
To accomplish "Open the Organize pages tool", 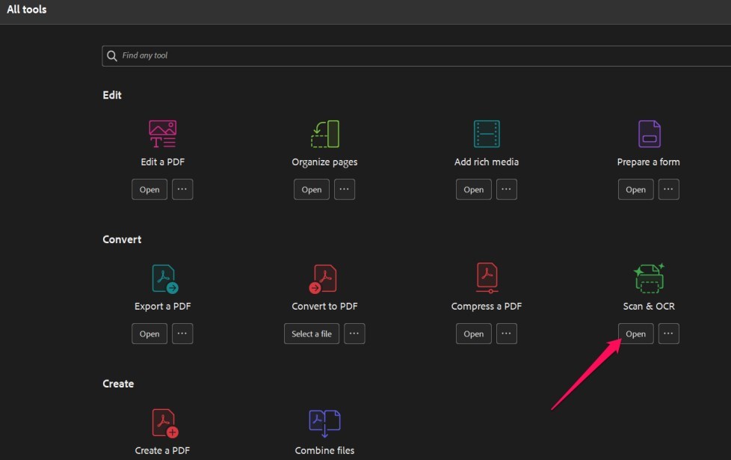I will coord(311,189).
